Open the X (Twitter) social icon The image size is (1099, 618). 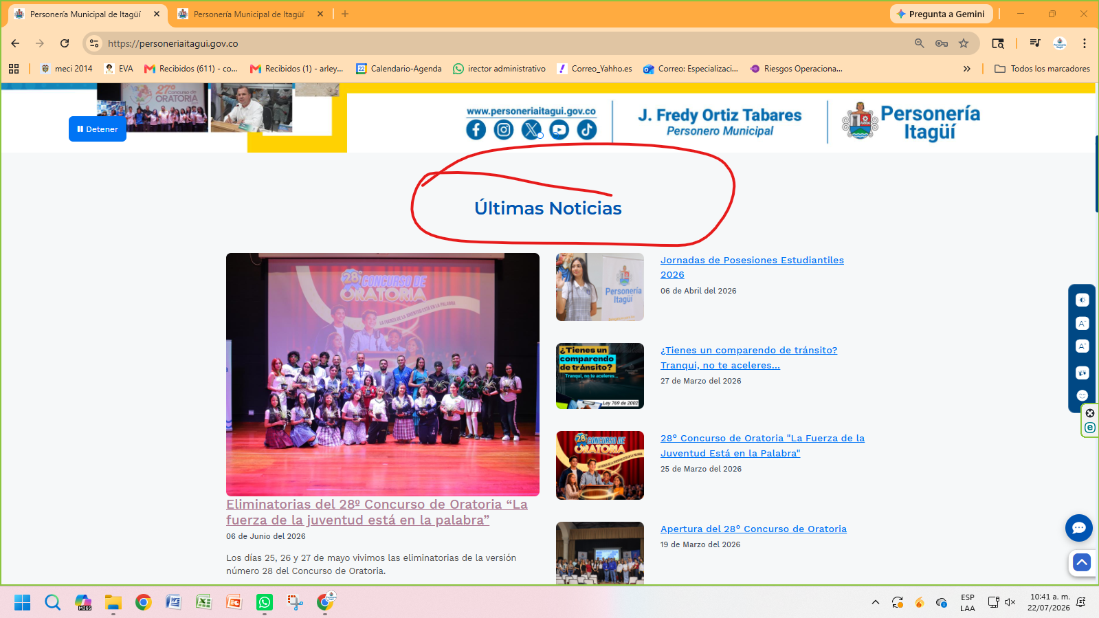[x=531, y=129]
